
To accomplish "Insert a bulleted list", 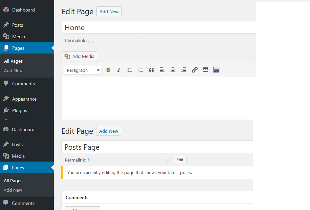I will click(x=130, y=70).
